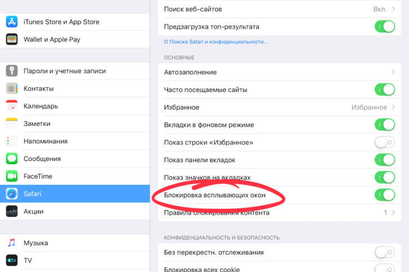The image size is (409, 272).
Task: Select Safari in the sidebar
Action: tap(75, 194)
